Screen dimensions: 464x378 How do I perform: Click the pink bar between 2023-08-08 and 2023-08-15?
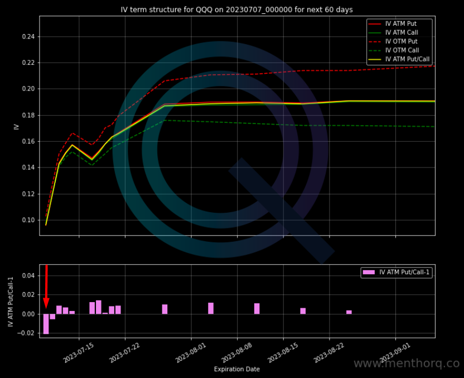[x=257, y=309]
